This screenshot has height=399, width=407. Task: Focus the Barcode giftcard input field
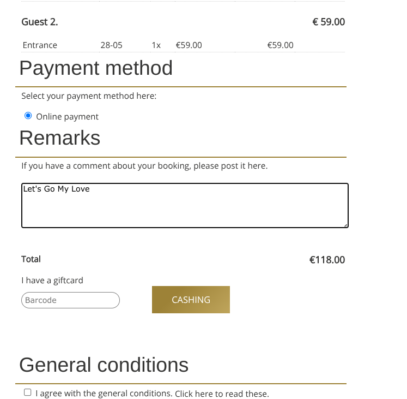click(71, 300)
